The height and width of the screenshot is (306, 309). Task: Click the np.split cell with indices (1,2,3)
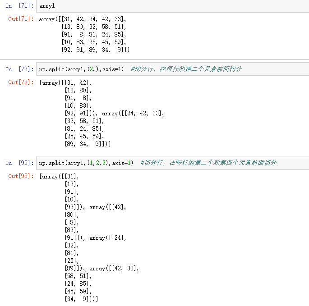(173, 163)
